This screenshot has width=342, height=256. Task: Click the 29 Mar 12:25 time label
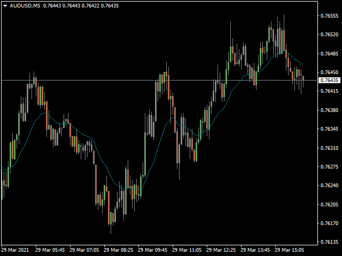click(x=221, y=250)
